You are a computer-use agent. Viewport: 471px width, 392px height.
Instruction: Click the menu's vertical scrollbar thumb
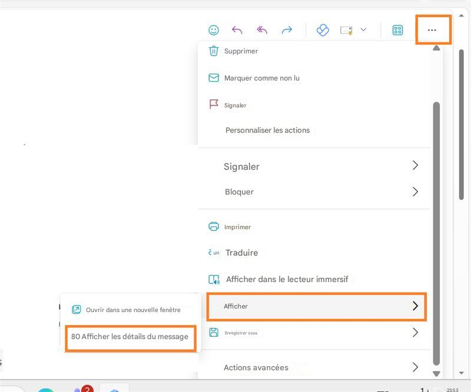click(436, 234)
